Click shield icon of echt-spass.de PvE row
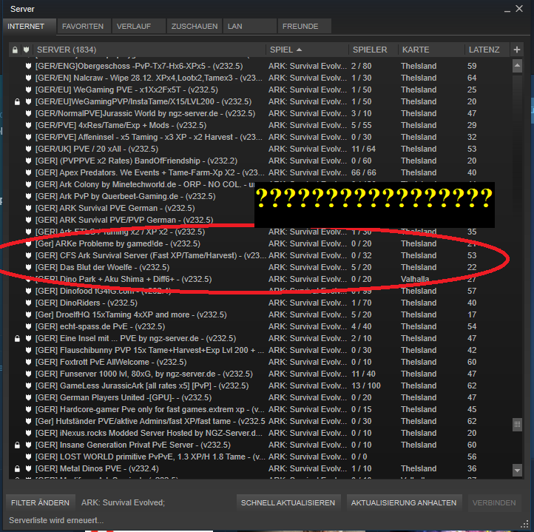The height and width of the screenshot is (532, 534). pyautogui.click(x=29, y=326)
